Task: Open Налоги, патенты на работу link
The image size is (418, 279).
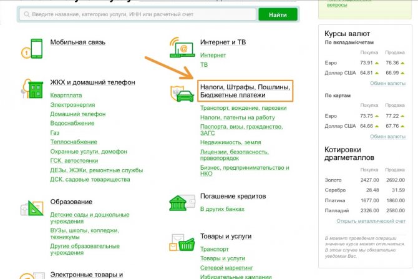Action: point(238,117)
